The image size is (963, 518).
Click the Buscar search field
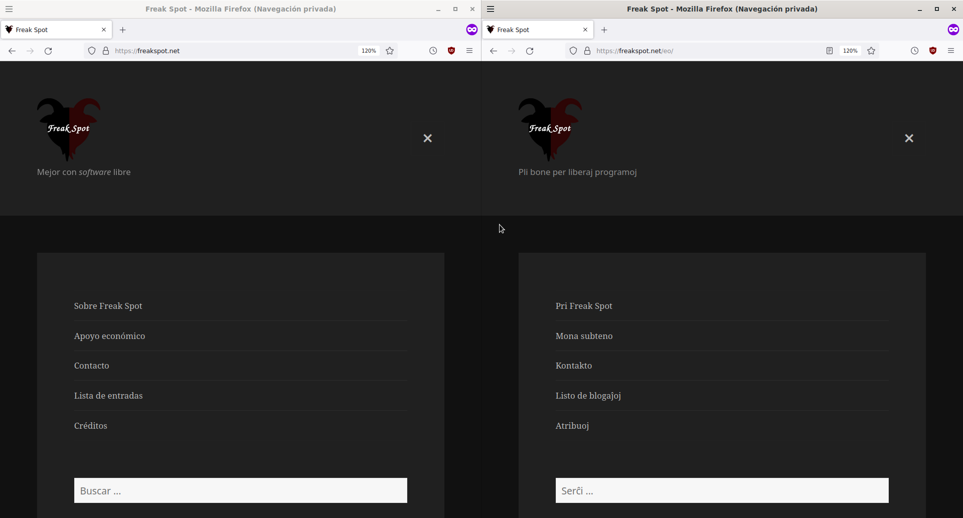[x=241, y=490]
